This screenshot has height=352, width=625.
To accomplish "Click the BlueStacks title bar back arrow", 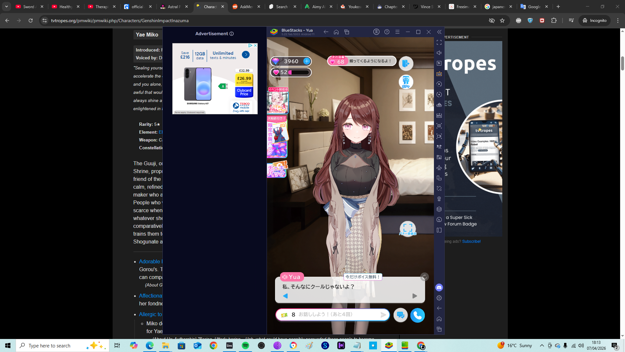I will point(326,32).
